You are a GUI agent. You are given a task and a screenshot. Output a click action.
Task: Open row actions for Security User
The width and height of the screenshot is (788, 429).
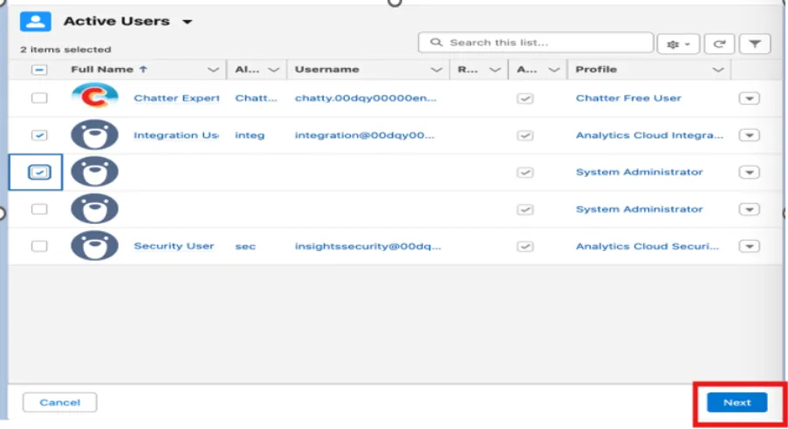click(x=750, y=247)
